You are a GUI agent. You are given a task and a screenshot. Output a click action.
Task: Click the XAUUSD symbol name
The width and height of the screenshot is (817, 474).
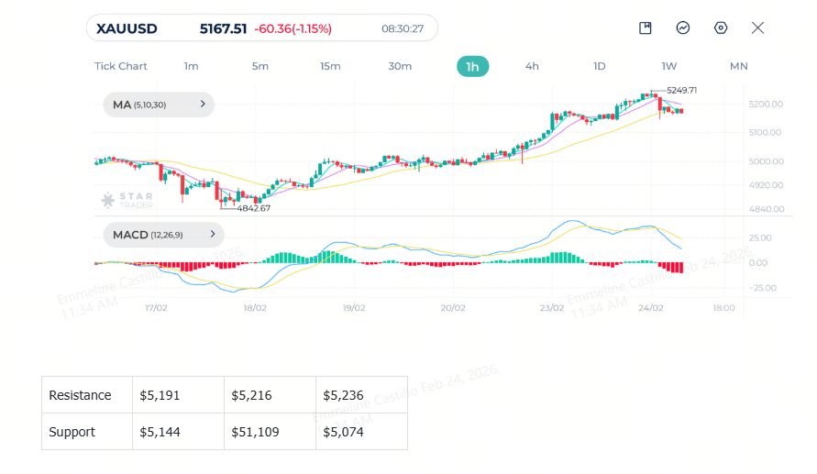[x=127, y=28]
